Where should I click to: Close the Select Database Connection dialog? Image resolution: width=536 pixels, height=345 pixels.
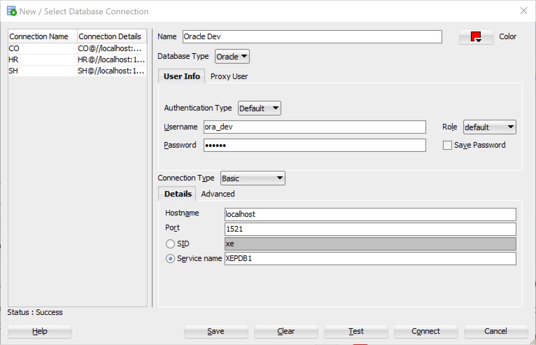523,11
